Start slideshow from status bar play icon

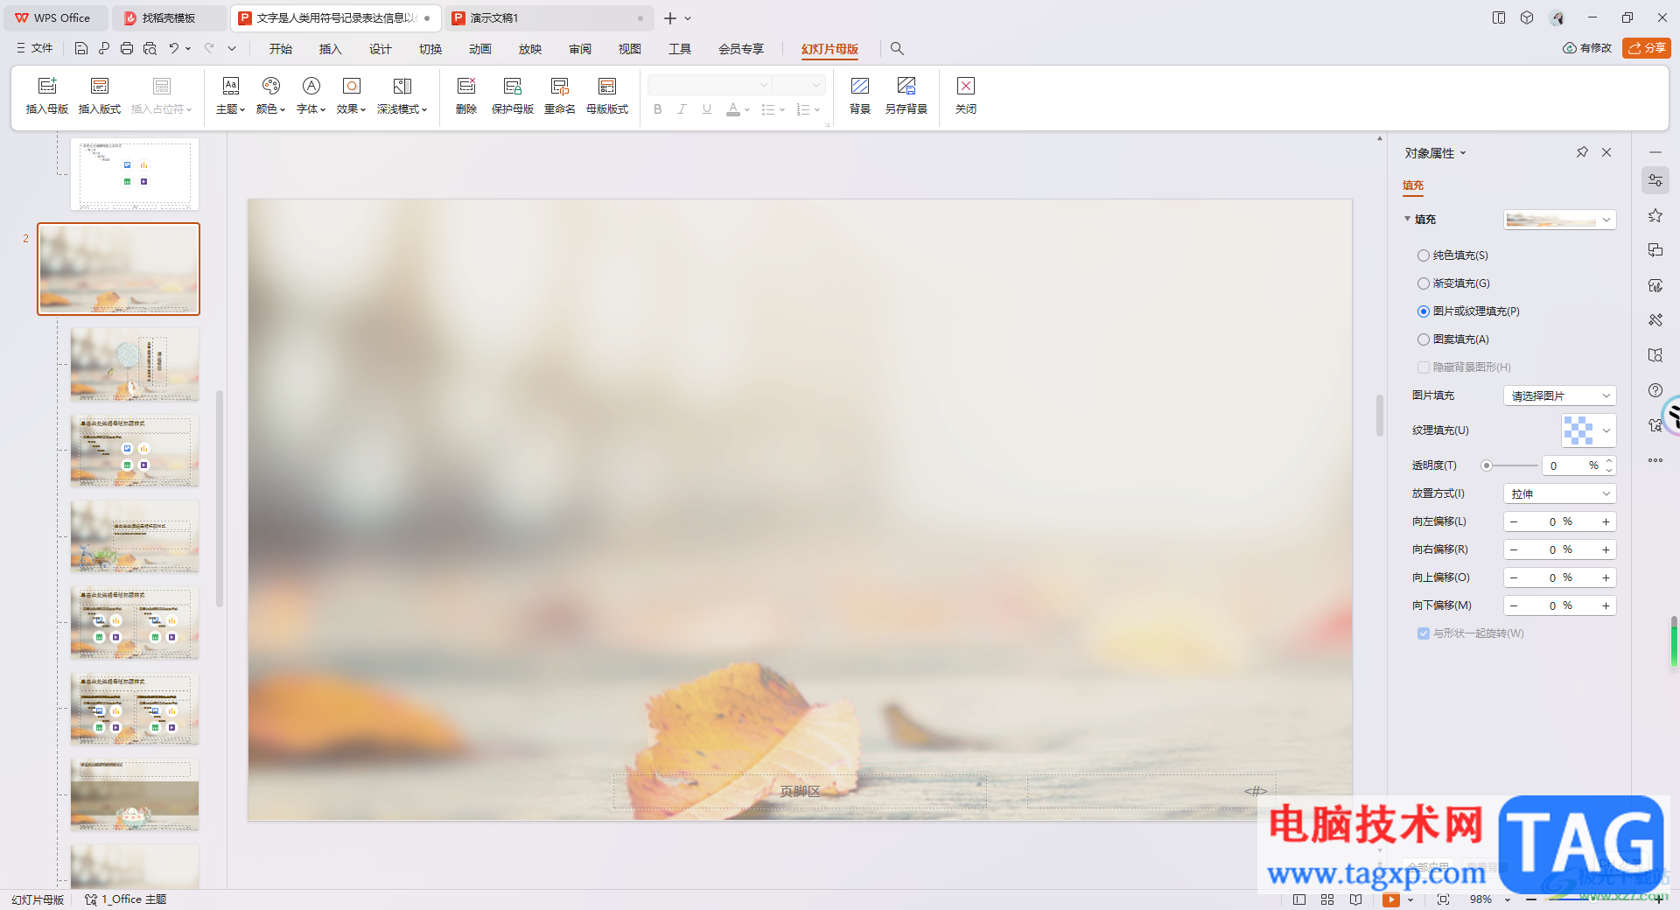click(1391, 899)
